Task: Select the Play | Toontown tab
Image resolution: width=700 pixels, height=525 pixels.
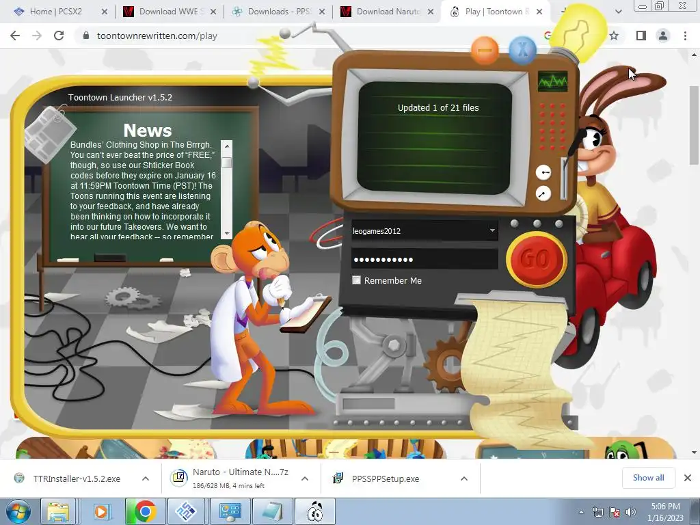Action: point(496,12)
